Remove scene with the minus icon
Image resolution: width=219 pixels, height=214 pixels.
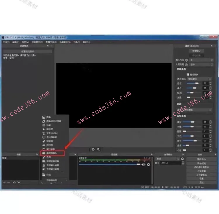click(9, 182)
